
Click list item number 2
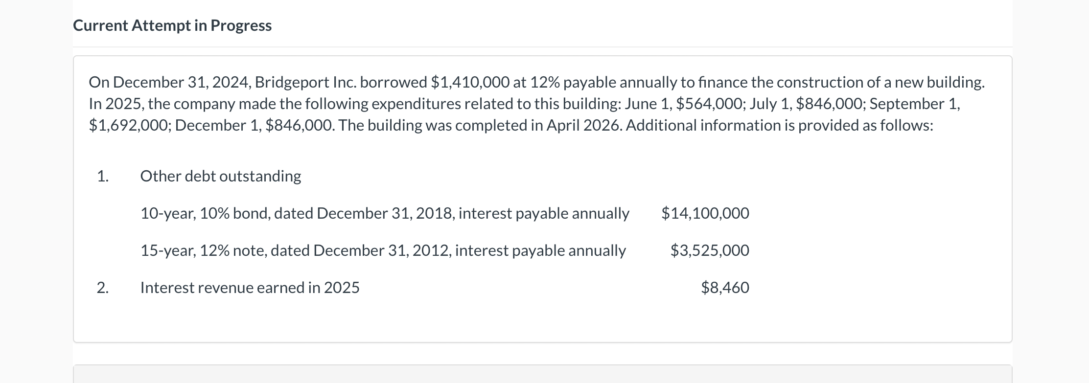[103, 288]
